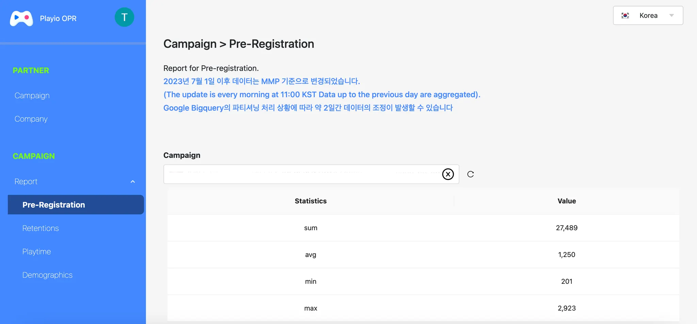Screen dimensions: 697x324
Task: Collapse the Report menu chevron
Action: 133,182
